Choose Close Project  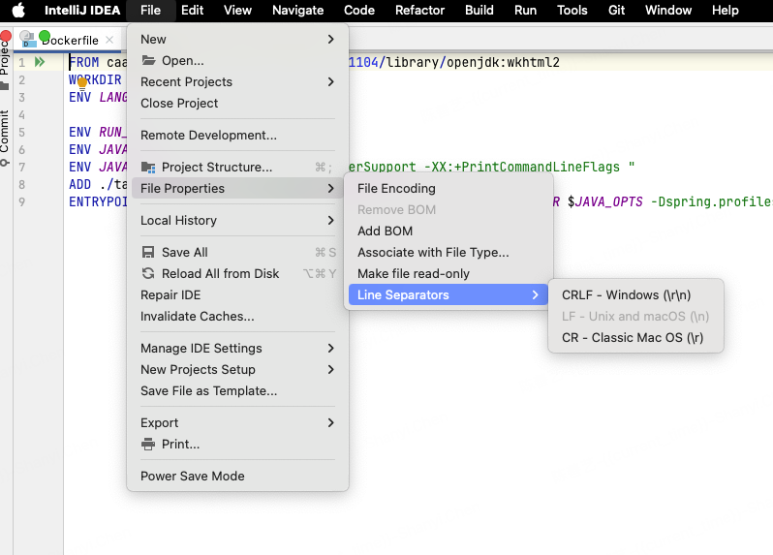pyautogui.click(x=237, y=103)
